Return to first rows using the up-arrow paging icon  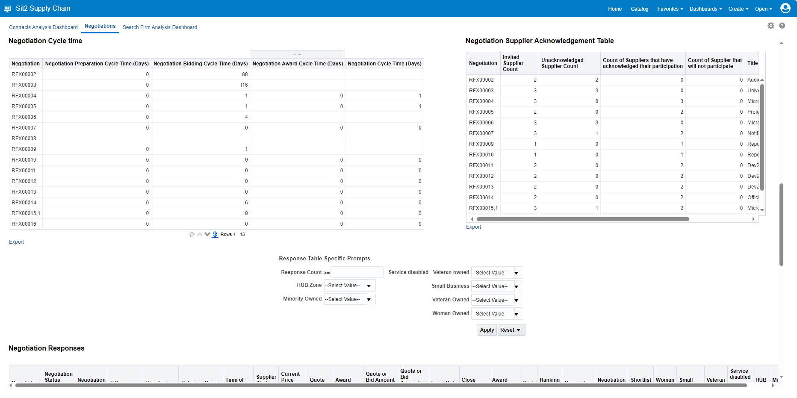[192, 234]
